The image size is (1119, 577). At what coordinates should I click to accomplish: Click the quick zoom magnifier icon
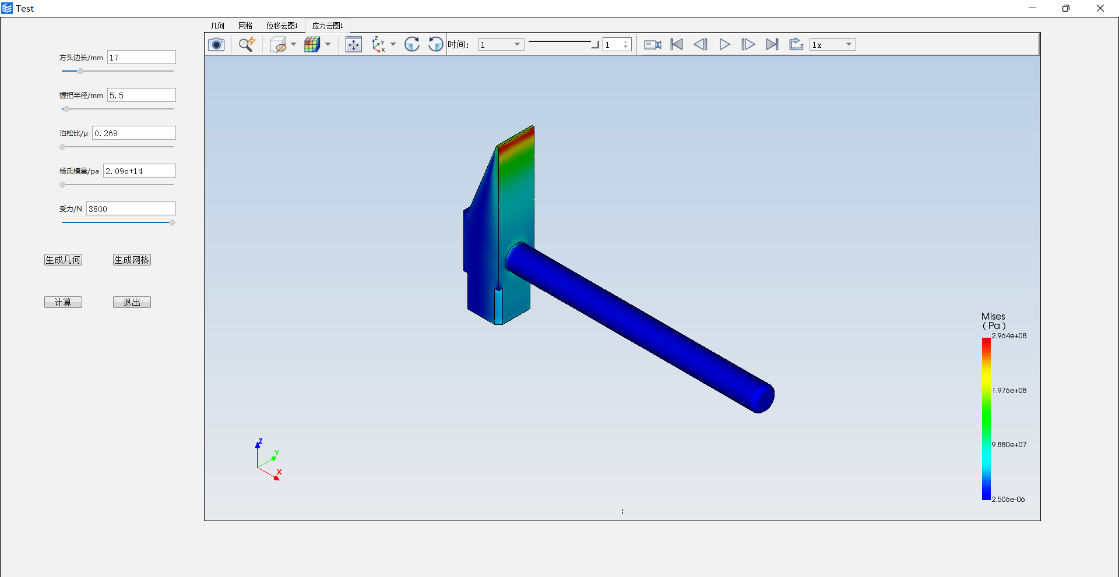point(247,44)
